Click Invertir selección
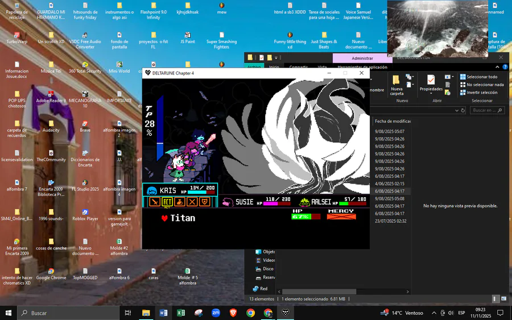Viewport: 512px width, 320px height. click(478, 92)
